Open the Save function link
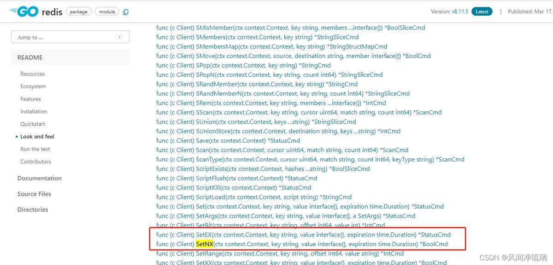Screen dimensions: 553x265 tap(228, 141)
